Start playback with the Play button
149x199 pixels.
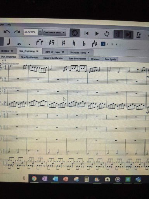coord(97,33)
